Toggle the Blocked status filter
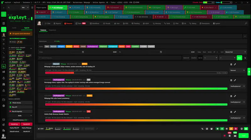Screen dimensions: 251x140 click(76, 47)
